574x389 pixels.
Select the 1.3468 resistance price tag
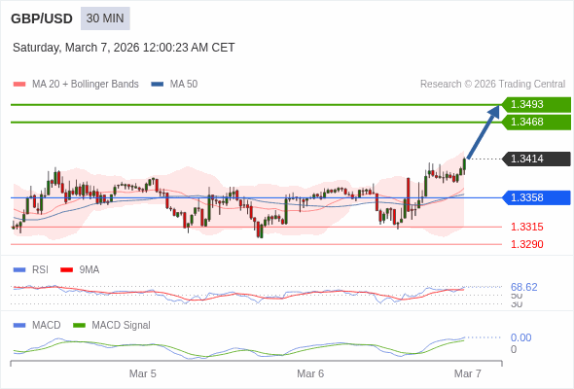[536, 122]
